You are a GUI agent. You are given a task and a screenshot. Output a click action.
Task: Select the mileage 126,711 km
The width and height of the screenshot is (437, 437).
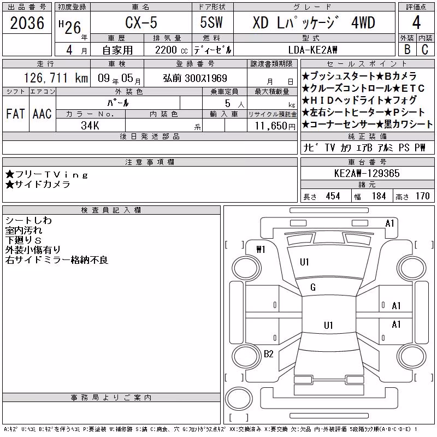point(56,78)
